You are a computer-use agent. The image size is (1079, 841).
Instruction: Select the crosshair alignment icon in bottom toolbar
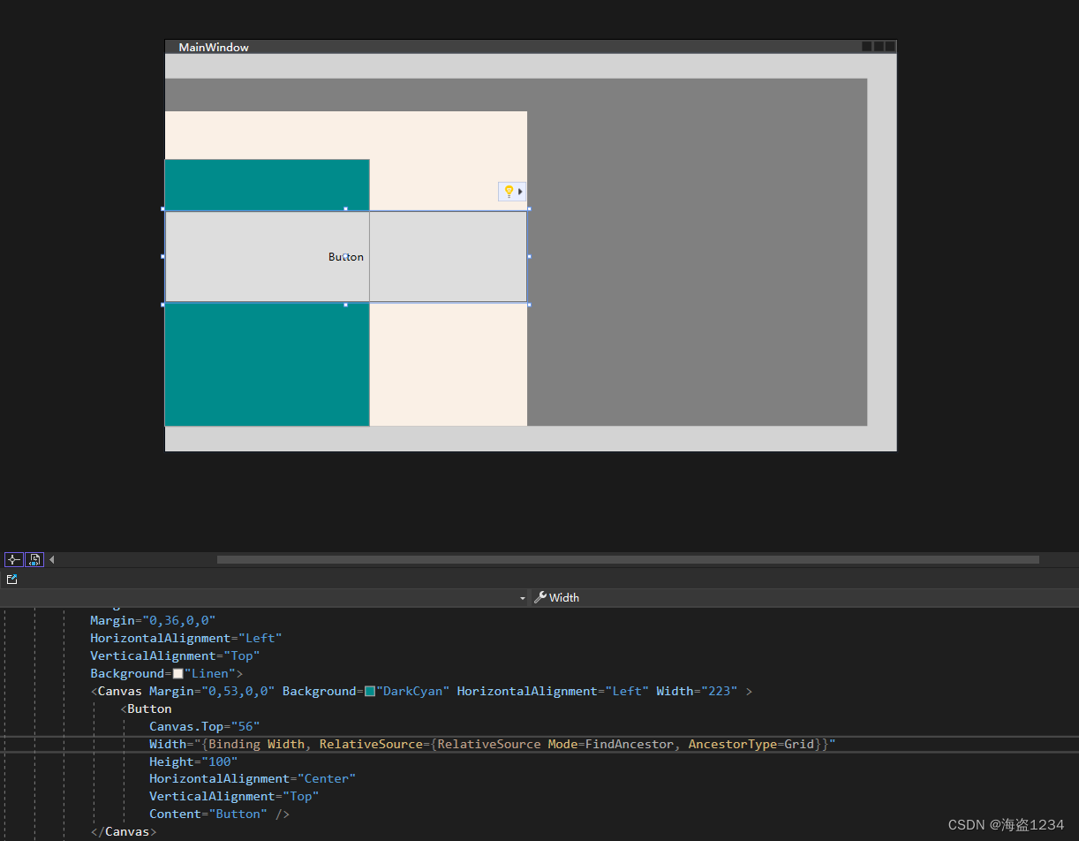tap(13, 559)
